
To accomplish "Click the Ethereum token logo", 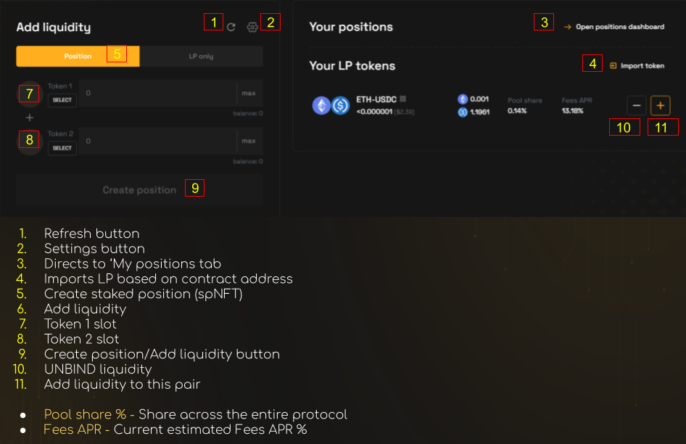I will tap(321, 106).
